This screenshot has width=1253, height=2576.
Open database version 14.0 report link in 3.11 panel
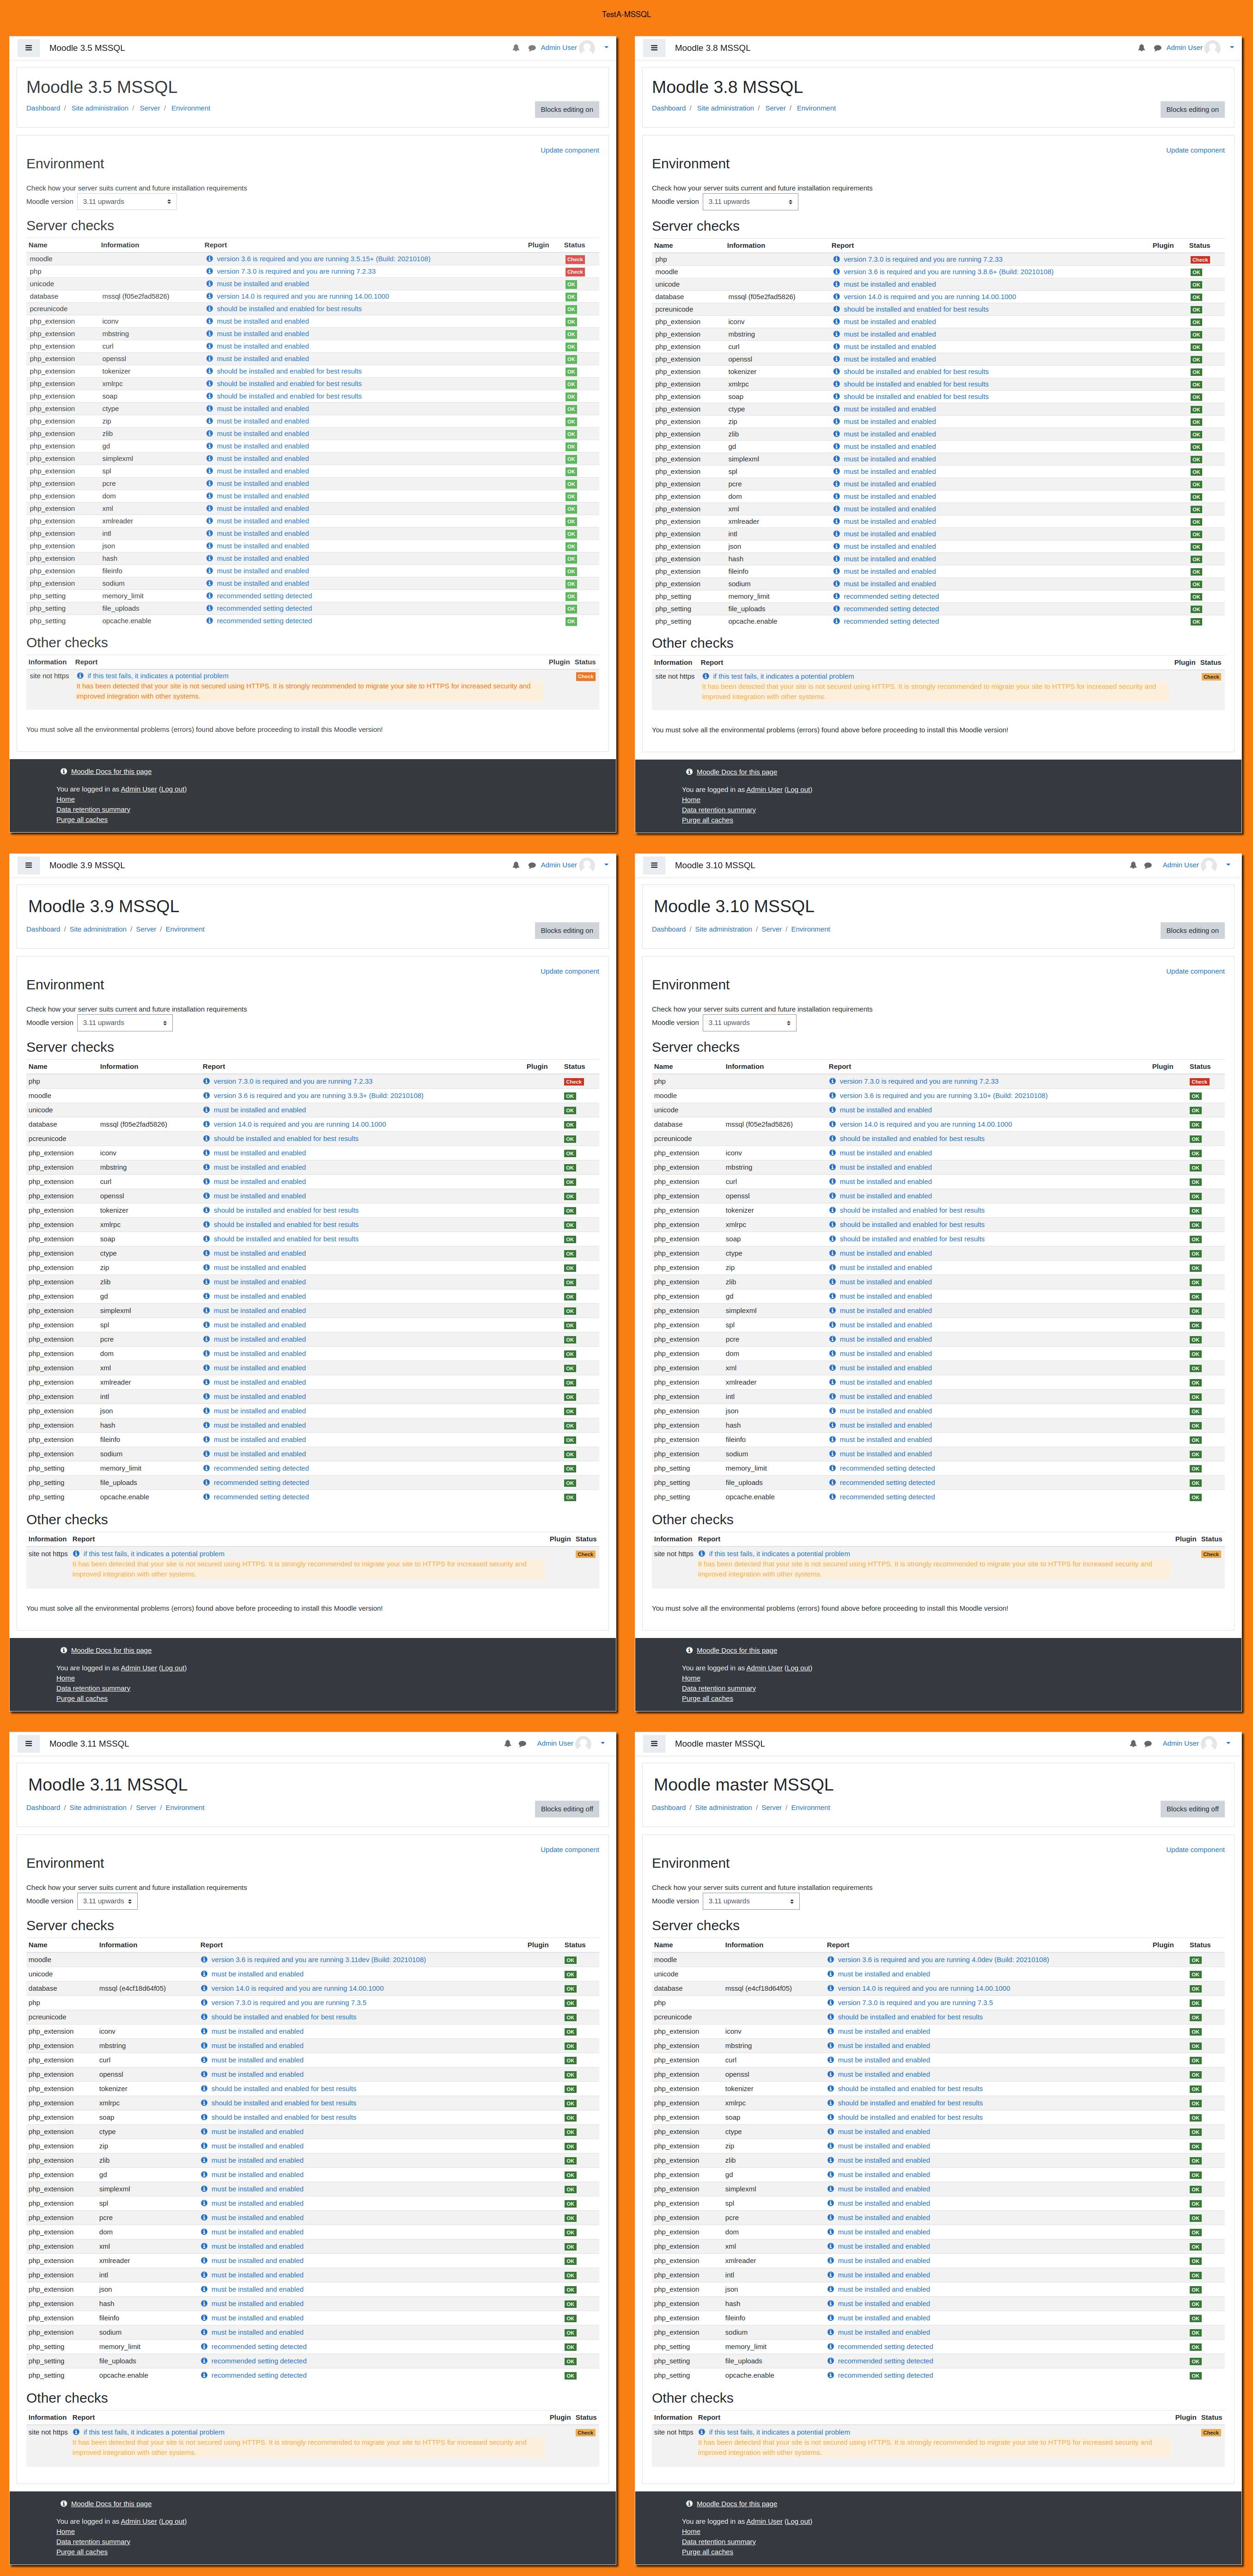(297, 1988)
